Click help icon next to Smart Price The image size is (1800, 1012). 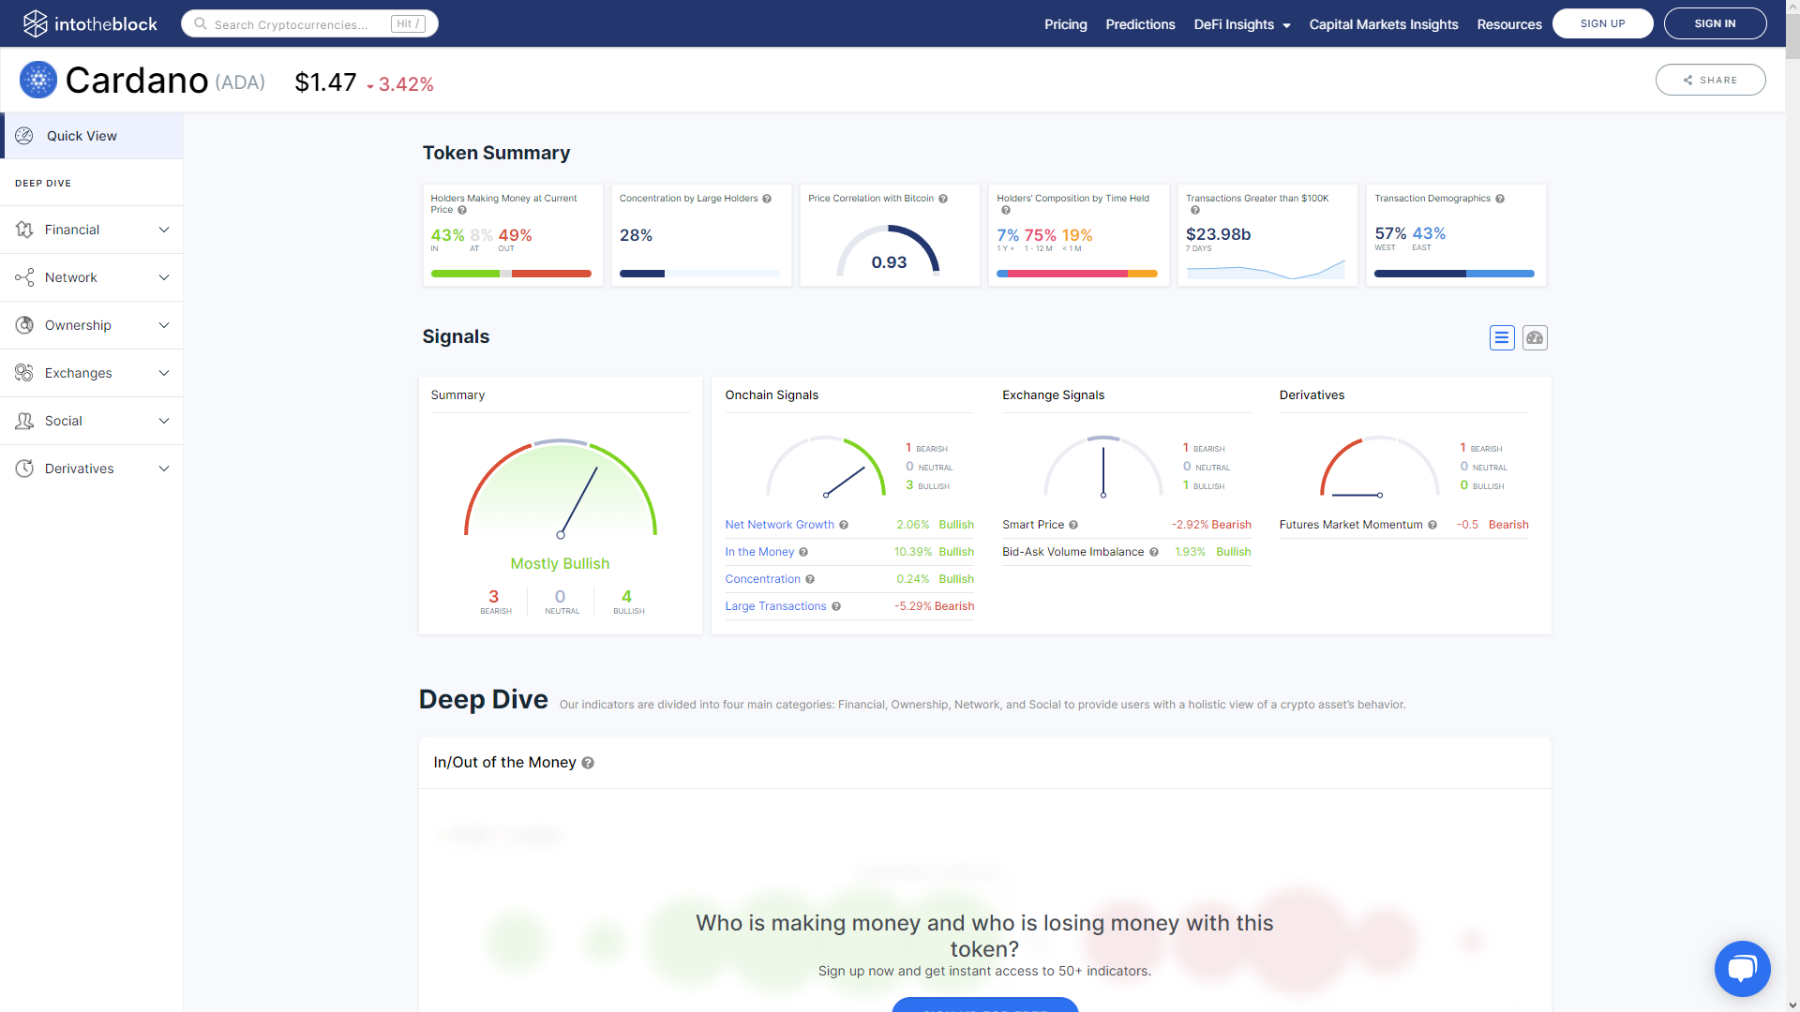click(1073, 526)
